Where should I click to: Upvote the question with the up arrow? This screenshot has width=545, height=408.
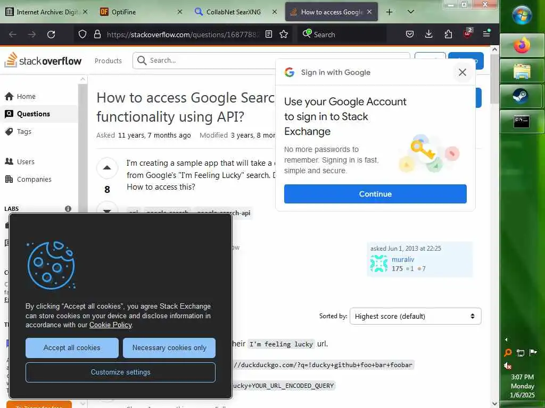107,168
